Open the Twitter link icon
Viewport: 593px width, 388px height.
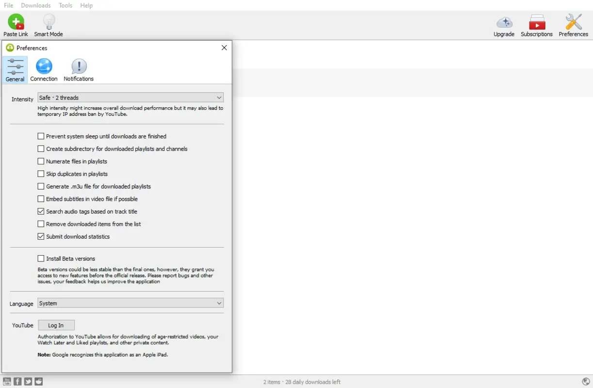(x=28, y=381)
